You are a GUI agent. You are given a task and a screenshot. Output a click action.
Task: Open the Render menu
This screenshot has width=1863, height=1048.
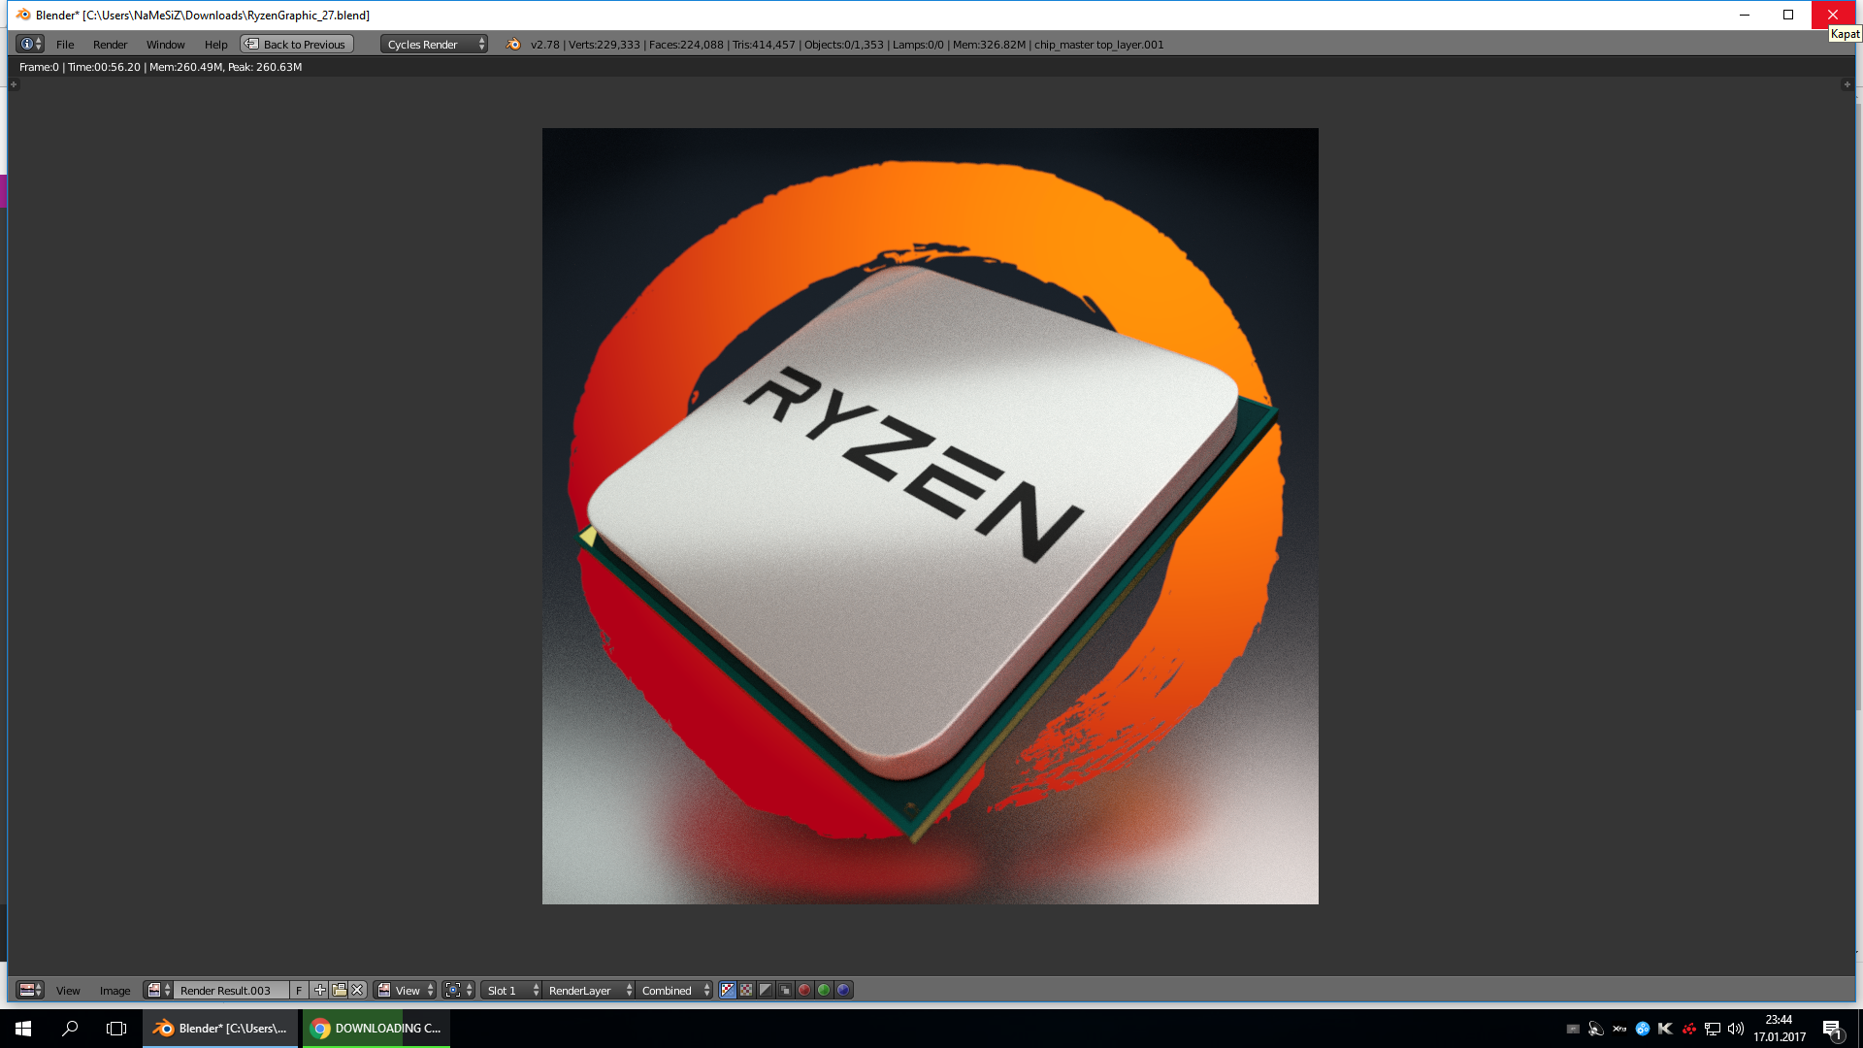coord(111,45)
